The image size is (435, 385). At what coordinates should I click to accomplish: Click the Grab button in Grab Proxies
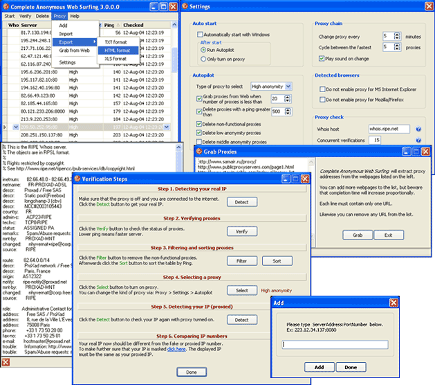358,235
